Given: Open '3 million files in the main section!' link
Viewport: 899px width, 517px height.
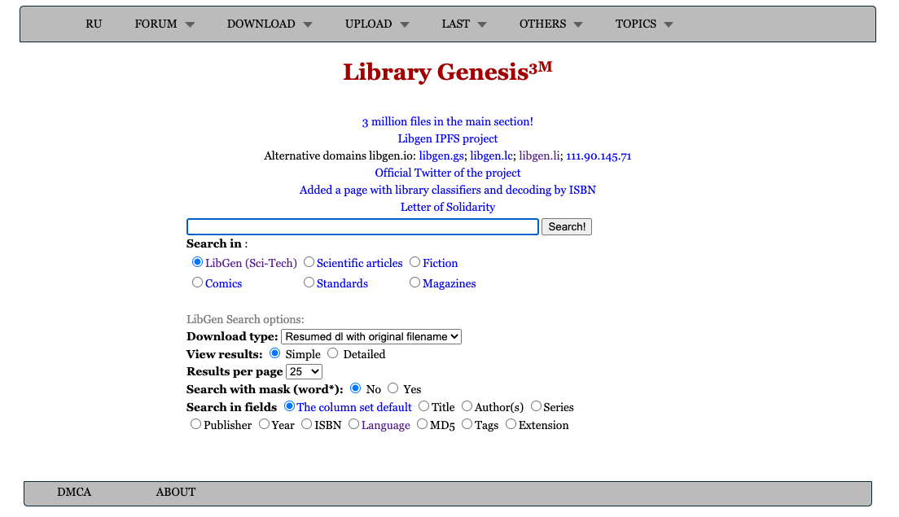Looking at the screenshot, I should tap(448, 121).
